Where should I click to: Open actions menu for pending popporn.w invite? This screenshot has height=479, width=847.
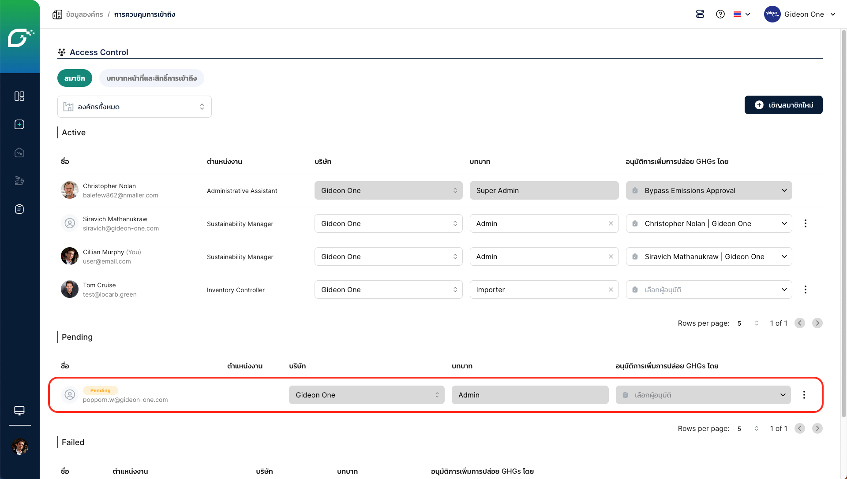coord(804,395)
